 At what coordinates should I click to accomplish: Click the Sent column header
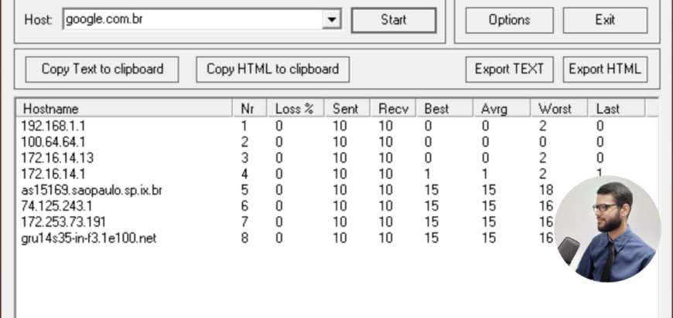tap(345, 109)
